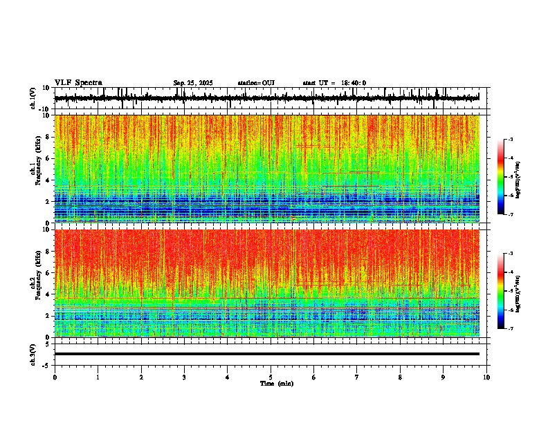The height and width of the screenshot is (423, 548).
Task: Click the ch.2 spectrogram "4" kHz tick label
Action: 48,294
